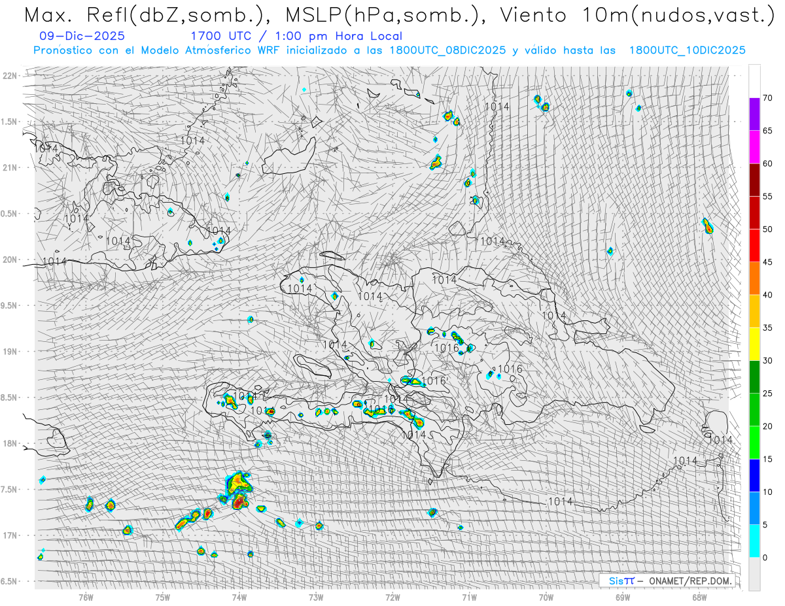Image resolution: width=785 pixels, height=606 pixels.
Task: Click the purple 65–70 dBZ legend color
Action: pyautogui.click(x=754, y=114)
